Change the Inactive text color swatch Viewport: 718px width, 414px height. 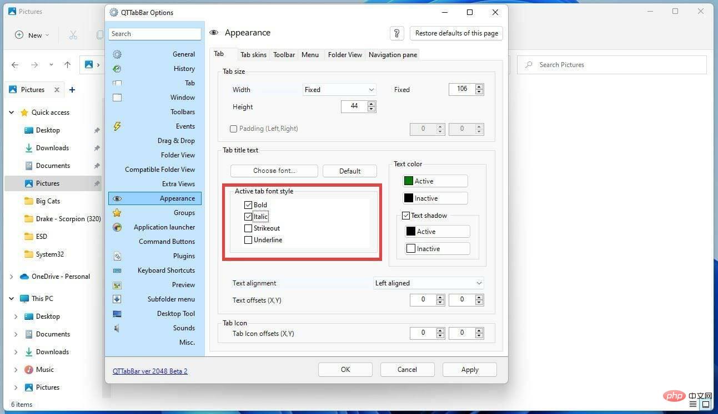(x=435, y=198)
